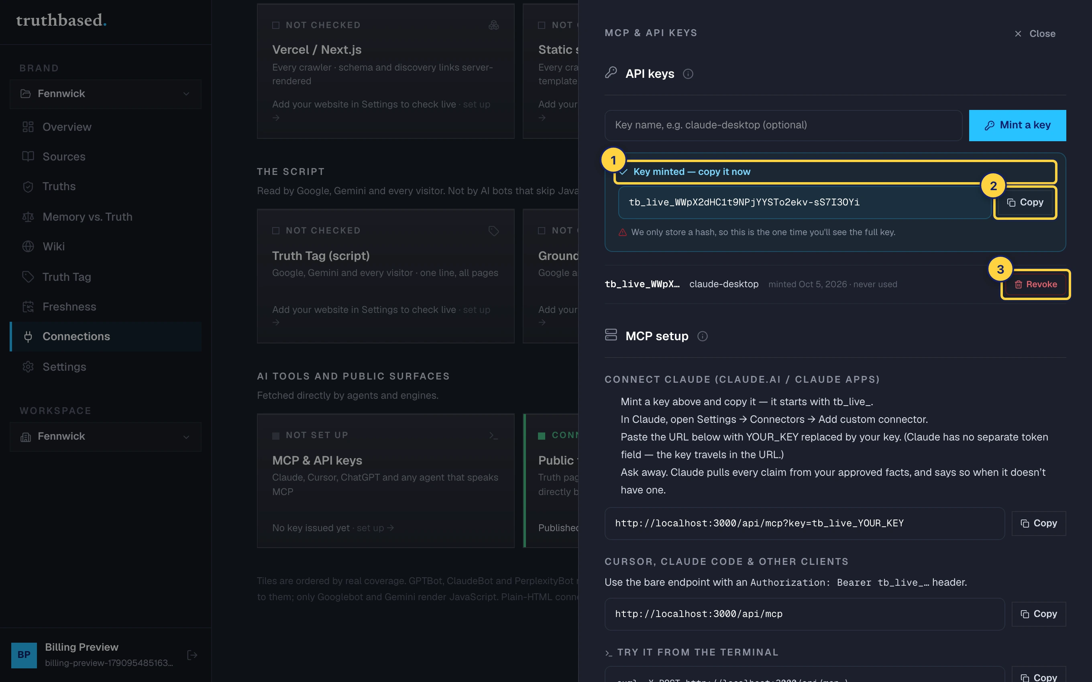Click the info icon next to MCP setup
1092x682 pixels.
point(702,336)
